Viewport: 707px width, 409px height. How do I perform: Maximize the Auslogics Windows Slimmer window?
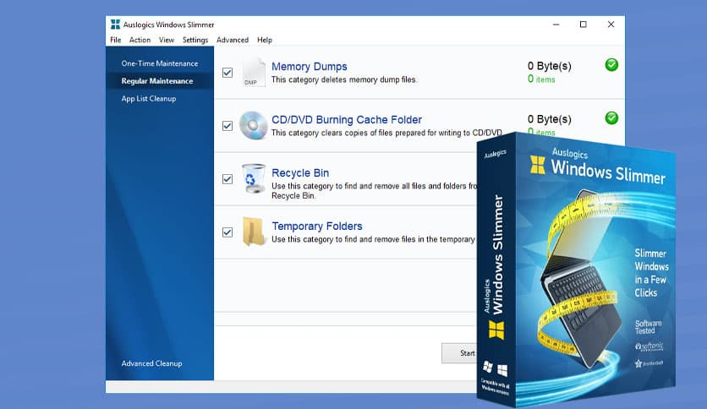(583, 25)
